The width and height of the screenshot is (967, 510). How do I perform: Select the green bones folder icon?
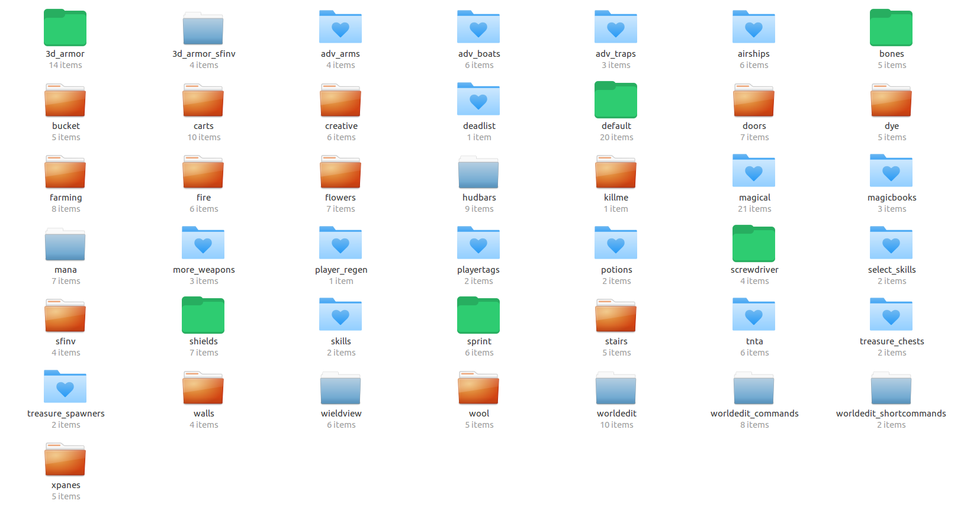pos(891,27)
